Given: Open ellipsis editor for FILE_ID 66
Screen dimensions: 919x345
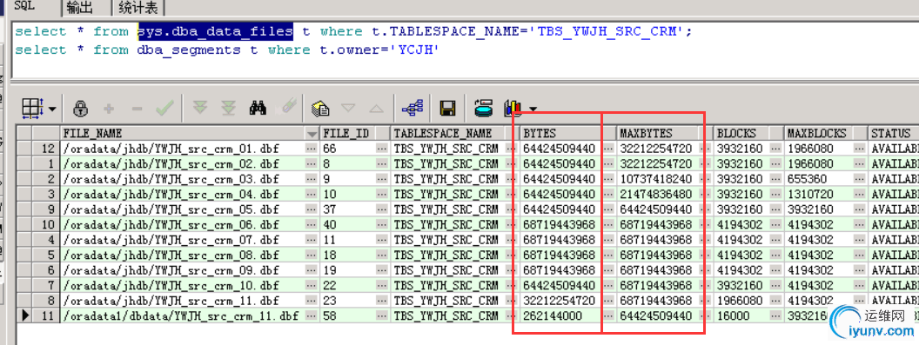Looking at the screenshot, I should pos(382,149).
